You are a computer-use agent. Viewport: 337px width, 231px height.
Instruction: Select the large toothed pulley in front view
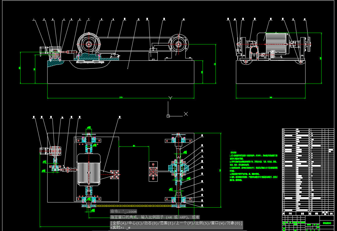pyautogui.click(x=89, y=44)
